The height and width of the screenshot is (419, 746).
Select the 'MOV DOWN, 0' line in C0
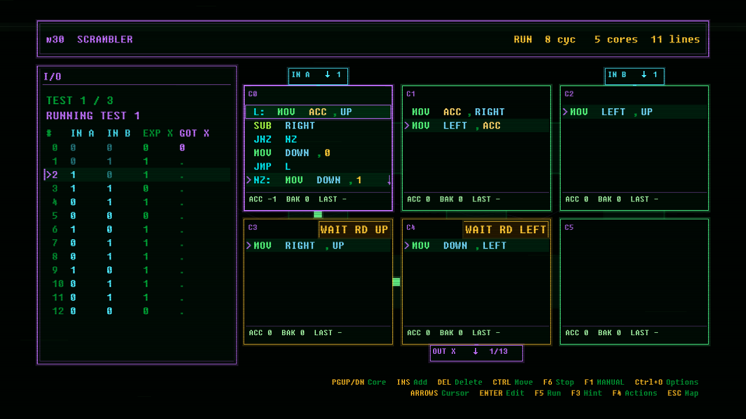click(318, 153)
